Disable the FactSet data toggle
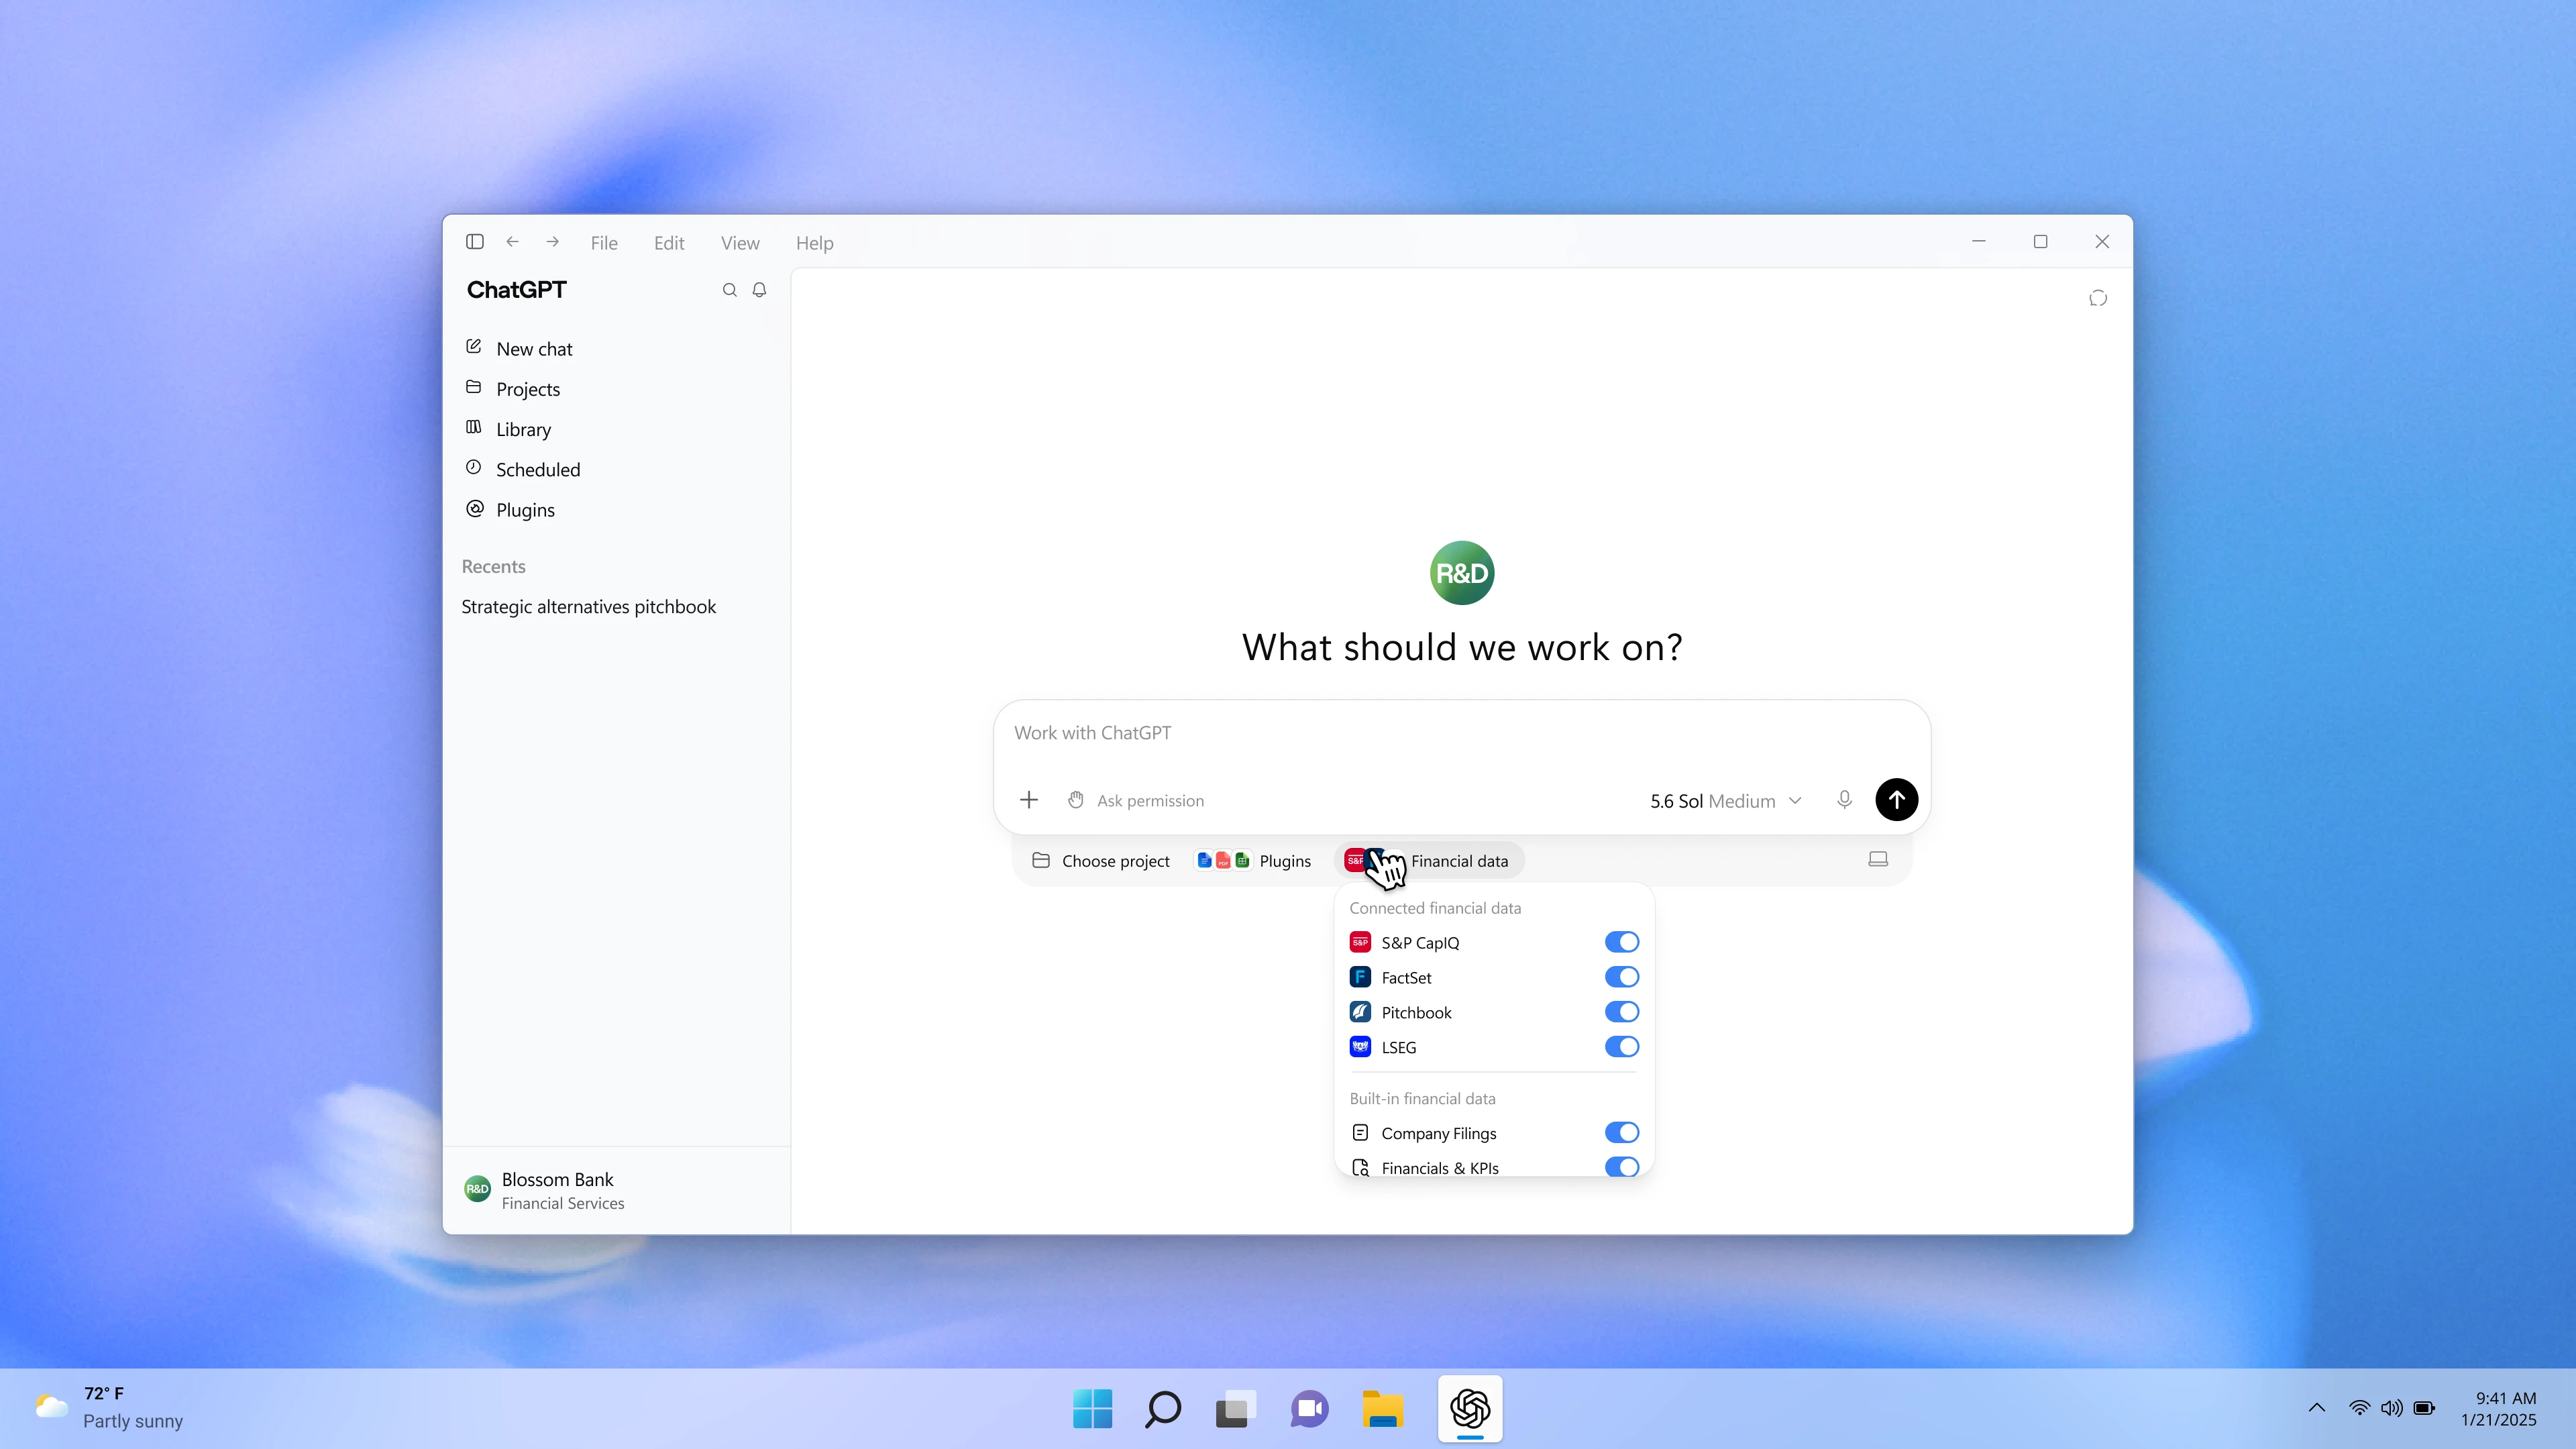The height and width of the screenshot is (1449, 2576). (x=1621, y=977)
